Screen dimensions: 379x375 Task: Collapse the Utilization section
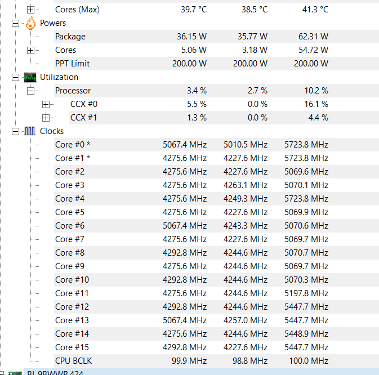click(15, 77)
